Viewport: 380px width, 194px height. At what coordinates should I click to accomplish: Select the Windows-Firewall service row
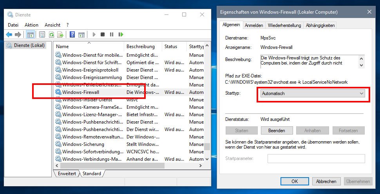[x=129, y=92]
